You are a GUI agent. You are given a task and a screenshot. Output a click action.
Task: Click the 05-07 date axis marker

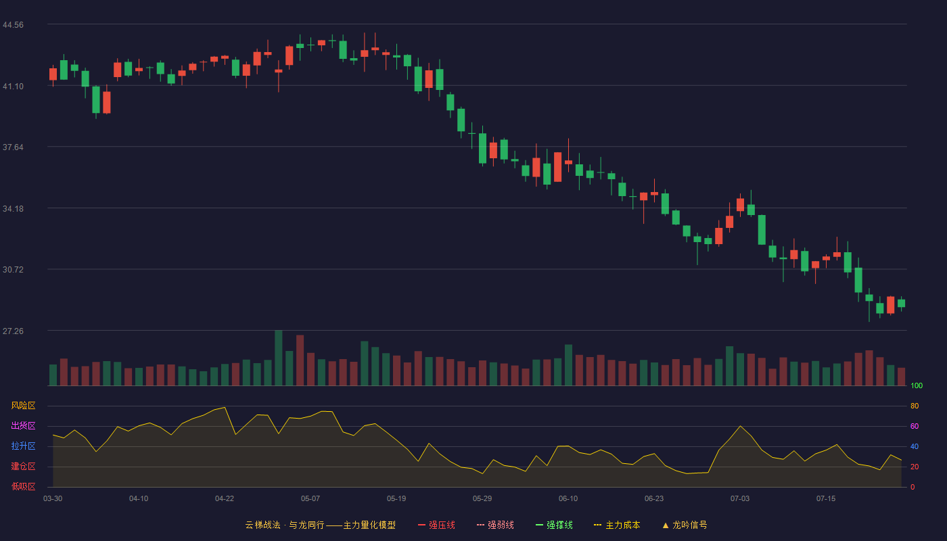[x=310, y=498]
